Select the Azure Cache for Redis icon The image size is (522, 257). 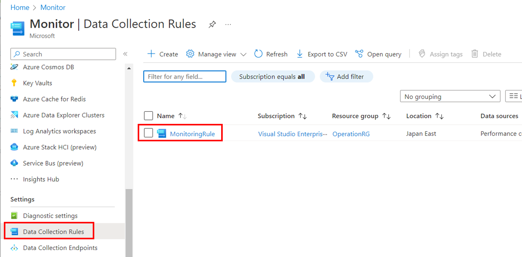pos(15,99)
